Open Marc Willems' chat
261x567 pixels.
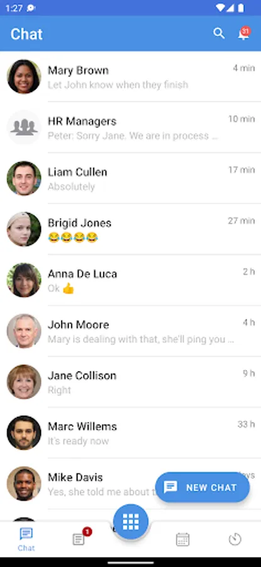[x=130, y=433]
